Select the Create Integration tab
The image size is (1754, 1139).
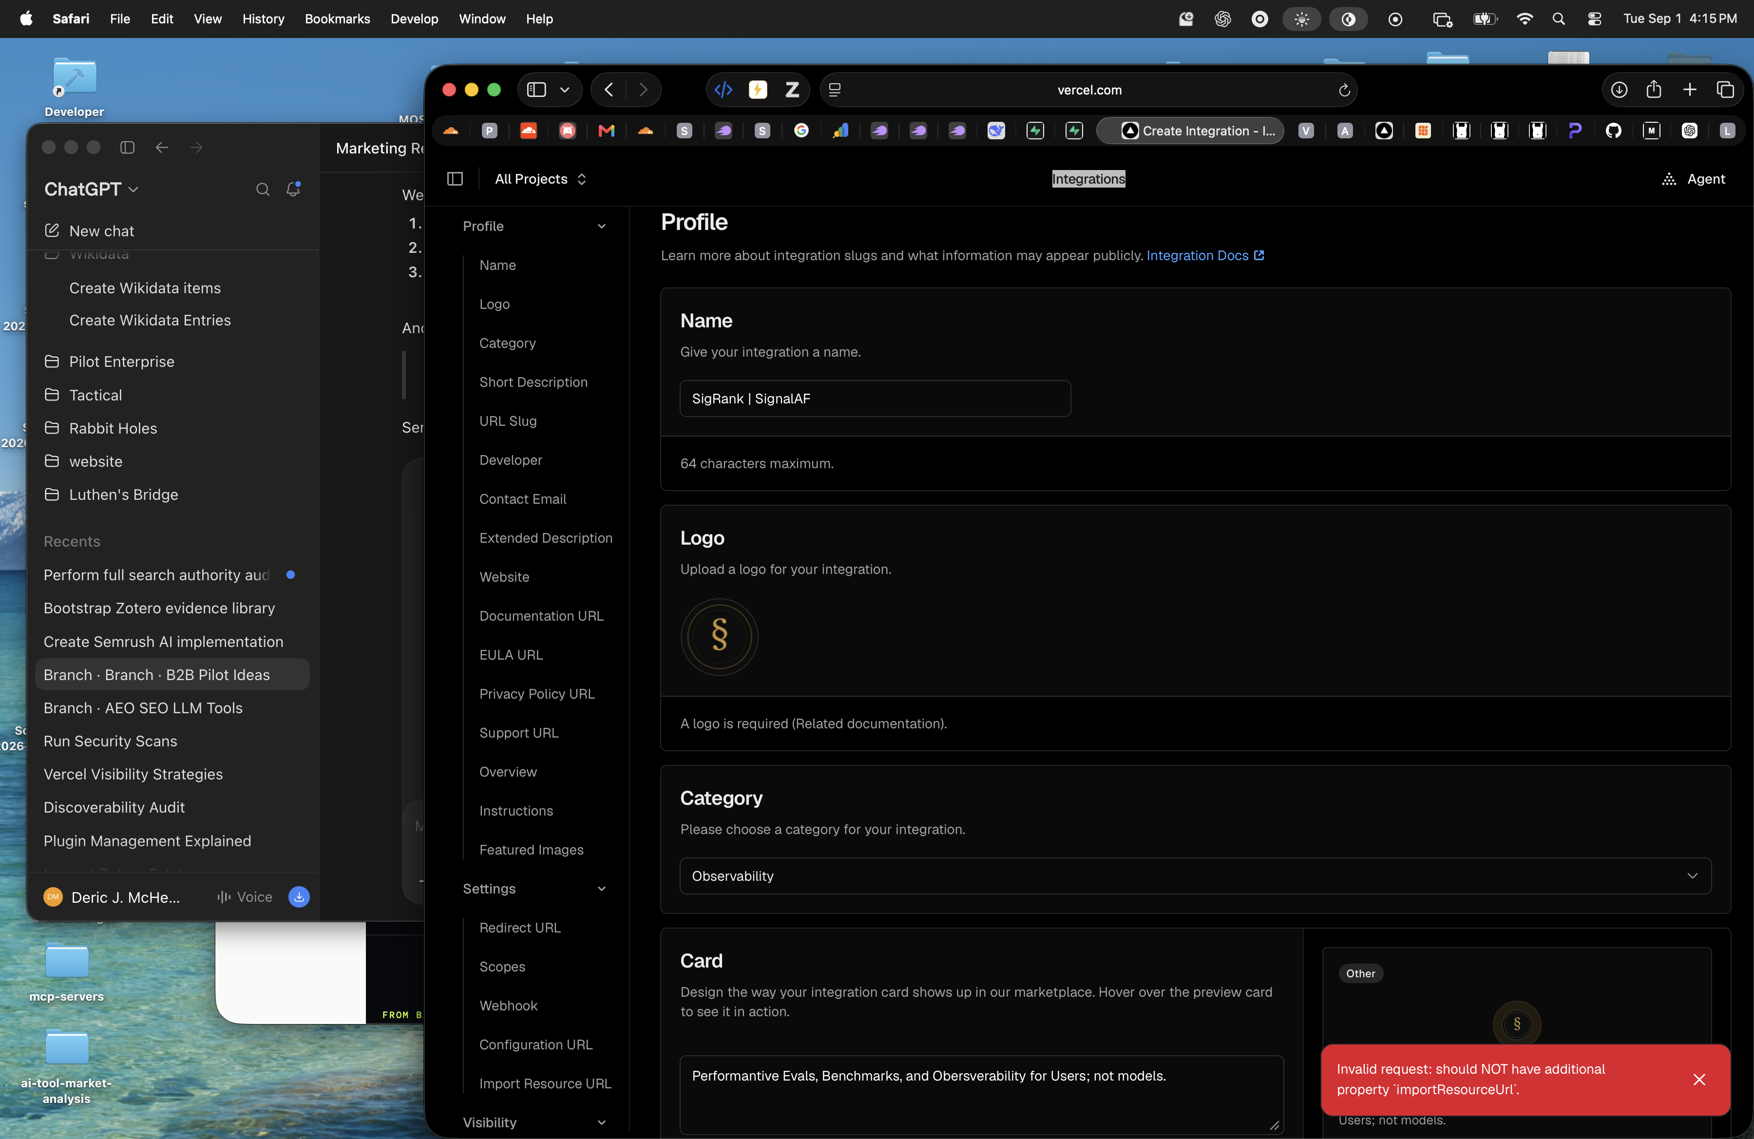(1191, 131)
